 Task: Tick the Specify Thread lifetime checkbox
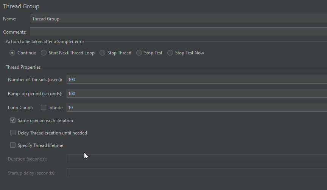coord(13,145)
